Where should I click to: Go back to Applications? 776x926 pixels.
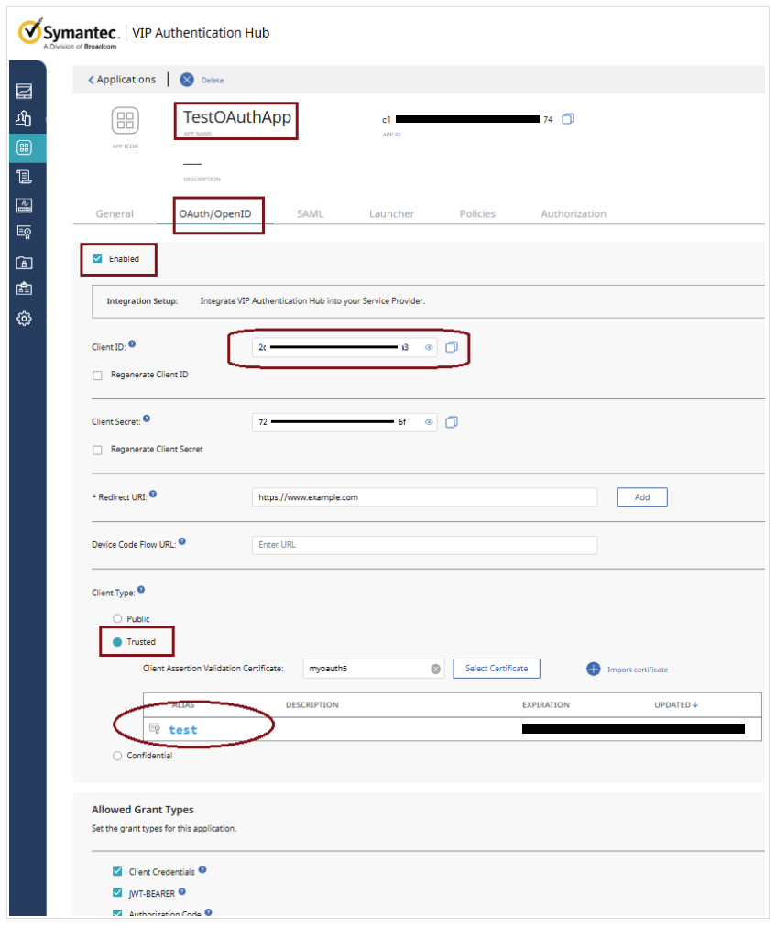point(122,79)
